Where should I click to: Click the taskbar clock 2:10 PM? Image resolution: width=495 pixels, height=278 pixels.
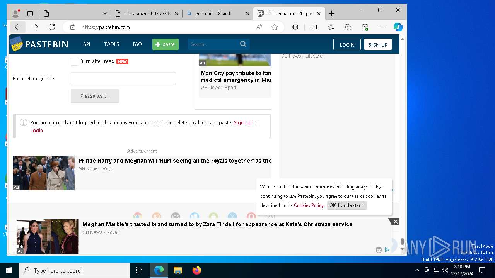click(x=462, y=270)
